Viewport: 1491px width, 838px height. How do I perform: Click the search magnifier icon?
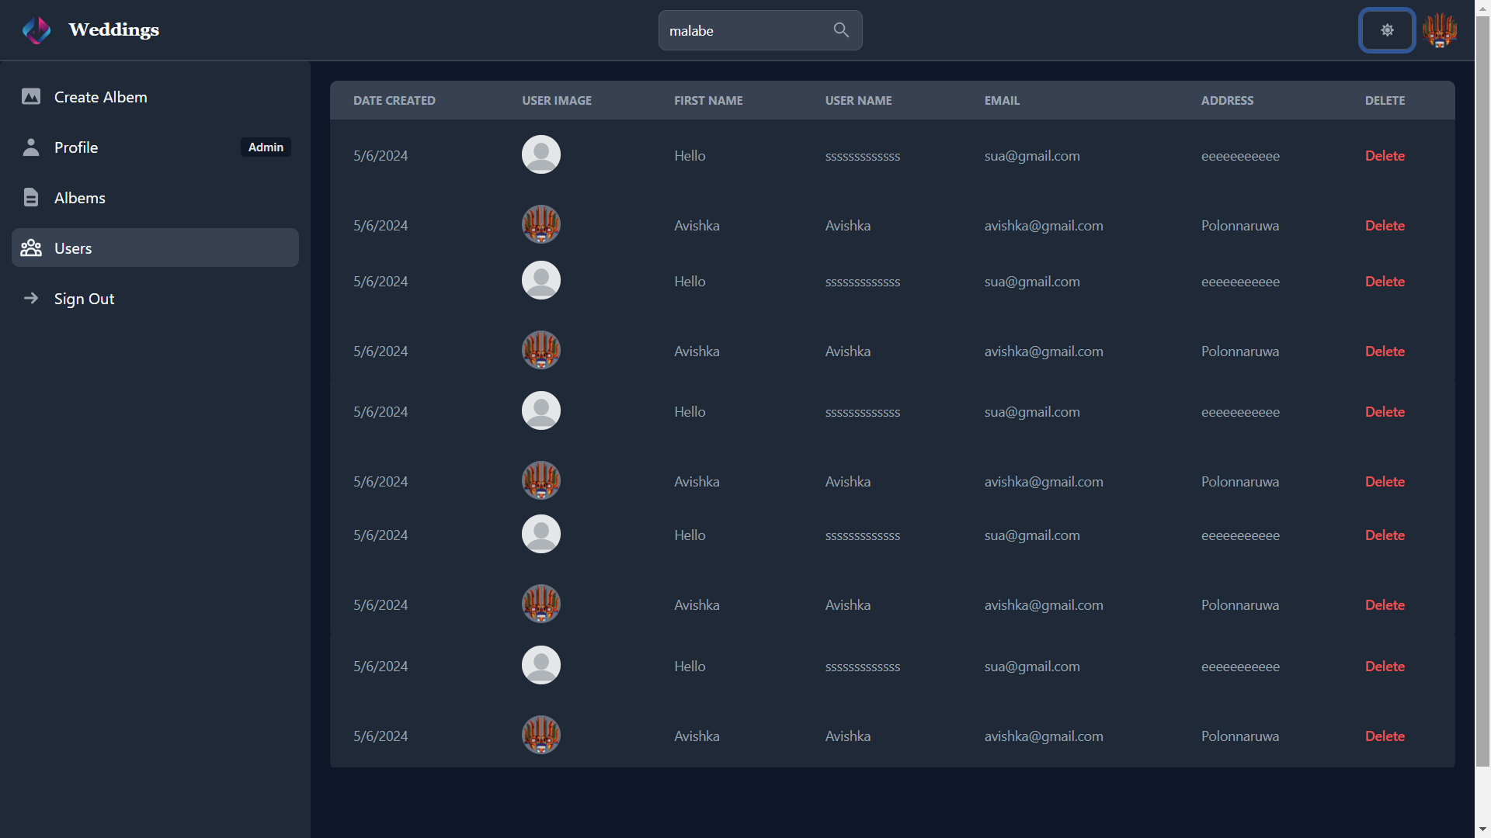pos(841,29)
